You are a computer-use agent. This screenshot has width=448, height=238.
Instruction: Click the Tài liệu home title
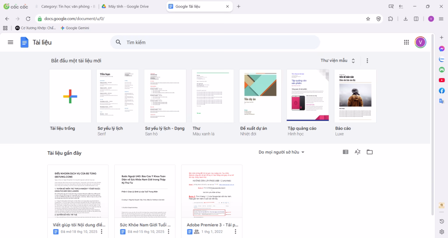pos(42,42)
